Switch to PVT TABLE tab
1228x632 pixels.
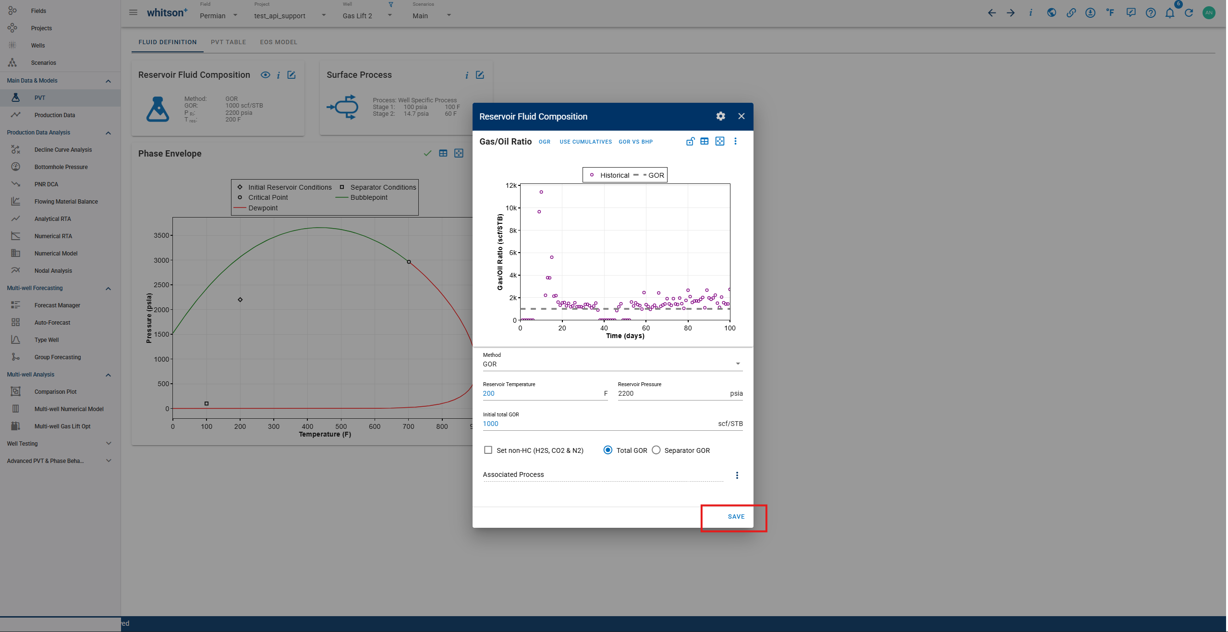click(228, 42)
